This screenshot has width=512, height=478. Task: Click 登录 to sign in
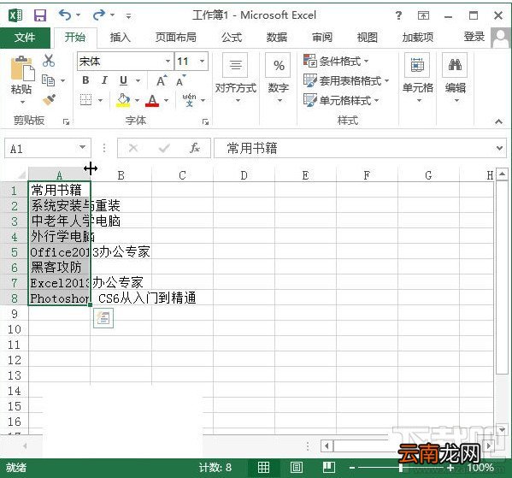(474, 37)
